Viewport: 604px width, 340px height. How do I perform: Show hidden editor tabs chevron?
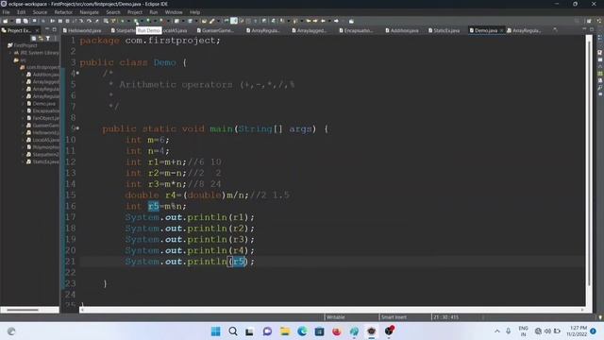click(x=555, y=29)
